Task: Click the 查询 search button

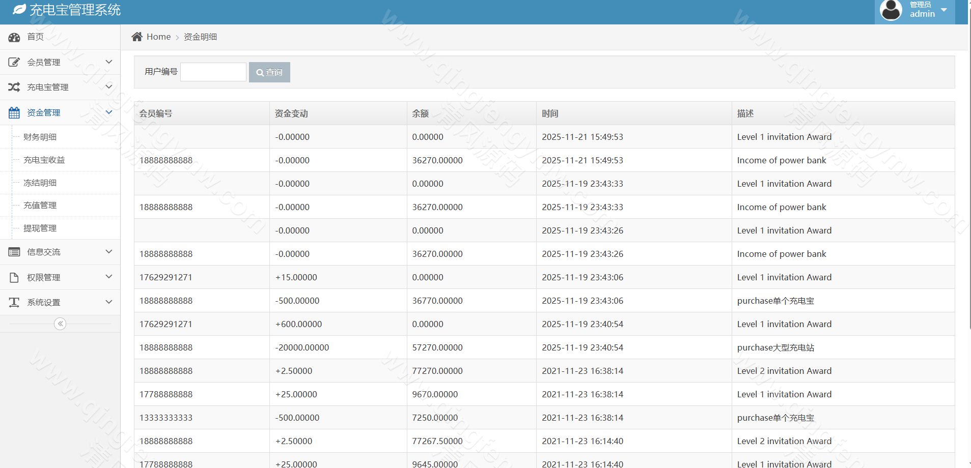Action: (x=269, y=72)
